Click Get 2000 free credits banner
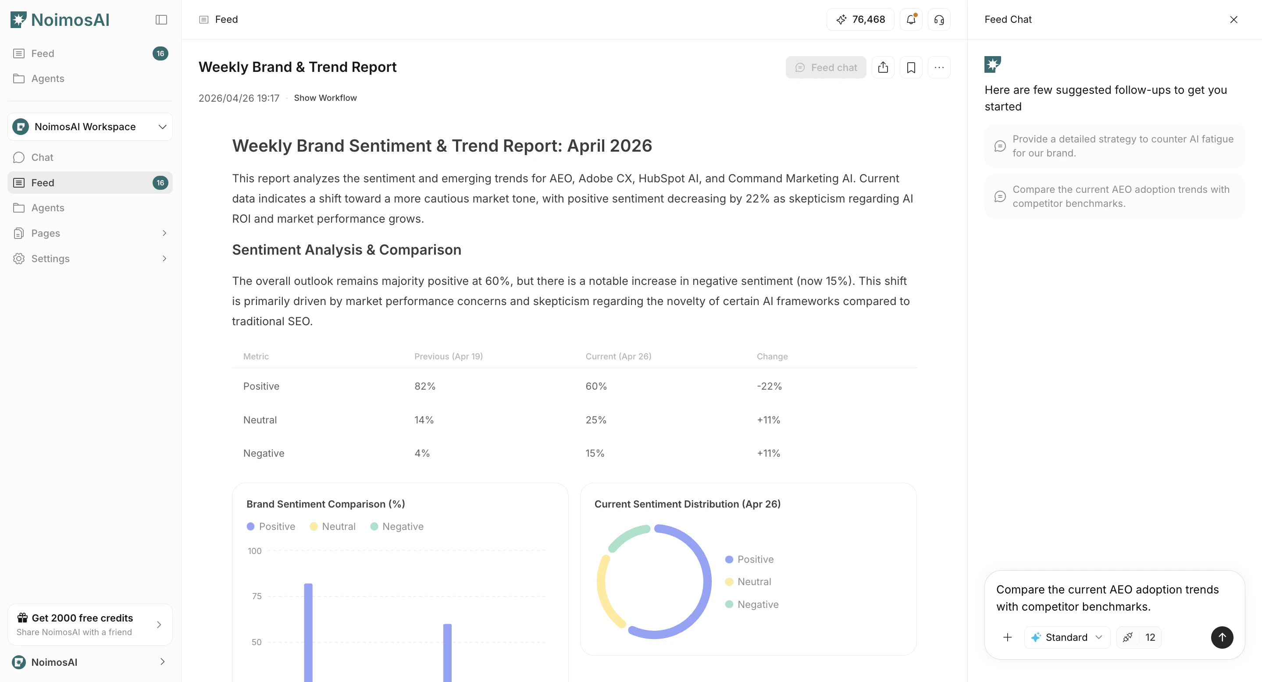 (x=90, y=625)
